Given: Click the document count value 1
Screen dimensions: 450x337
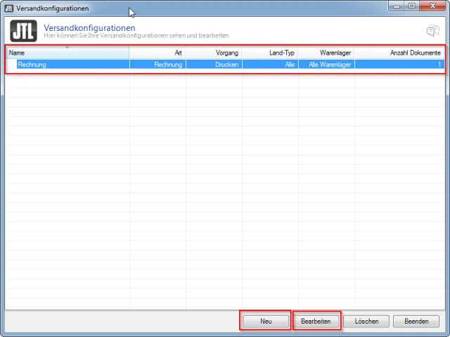Looking at the screenshot, I should click(399, 65).
